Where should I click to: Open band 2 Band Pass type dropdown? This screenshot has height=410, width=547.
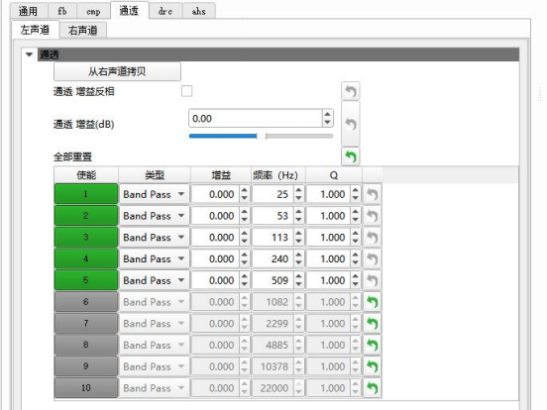tap(155, 216)
